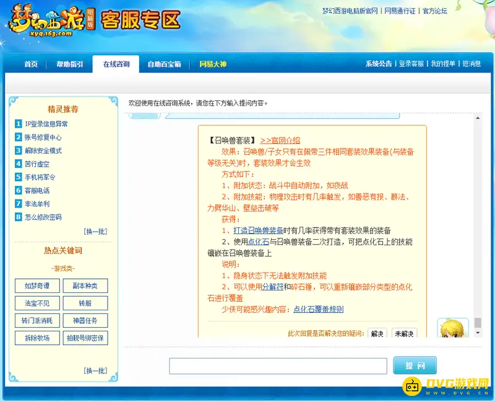Open the 分解符 link

click(x=273, y=287)
